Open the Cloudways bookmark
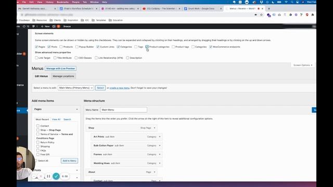Screen dimensions: 333x187 [x=23, y=20]
